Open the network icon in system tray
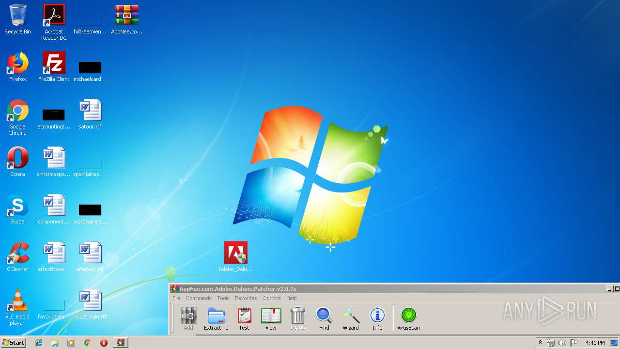The image size is (620, 349). point(550,343)
